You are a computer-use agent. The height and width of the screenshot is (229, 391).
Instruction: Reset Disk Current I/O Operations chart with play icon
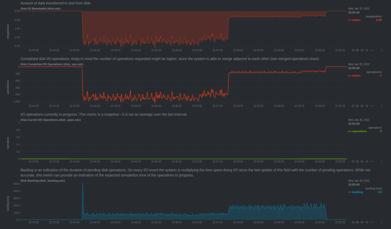pyautogui.click(x=358, y=161)
